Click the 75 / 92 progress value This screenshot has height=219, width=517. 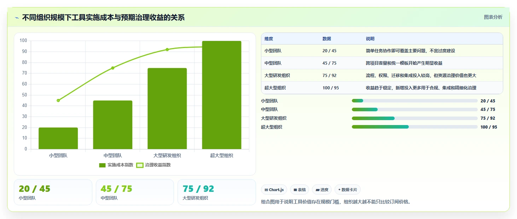[x=488, y=118]
